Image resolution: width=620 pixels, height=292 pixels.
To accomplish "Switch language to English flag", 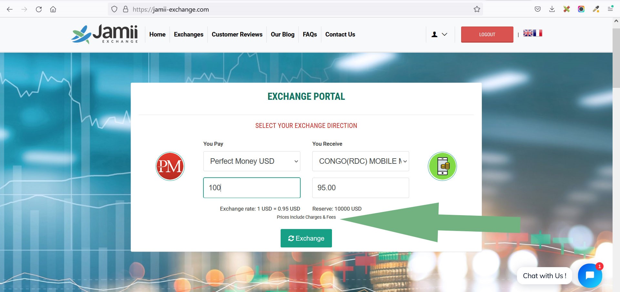I will [528, 33].
